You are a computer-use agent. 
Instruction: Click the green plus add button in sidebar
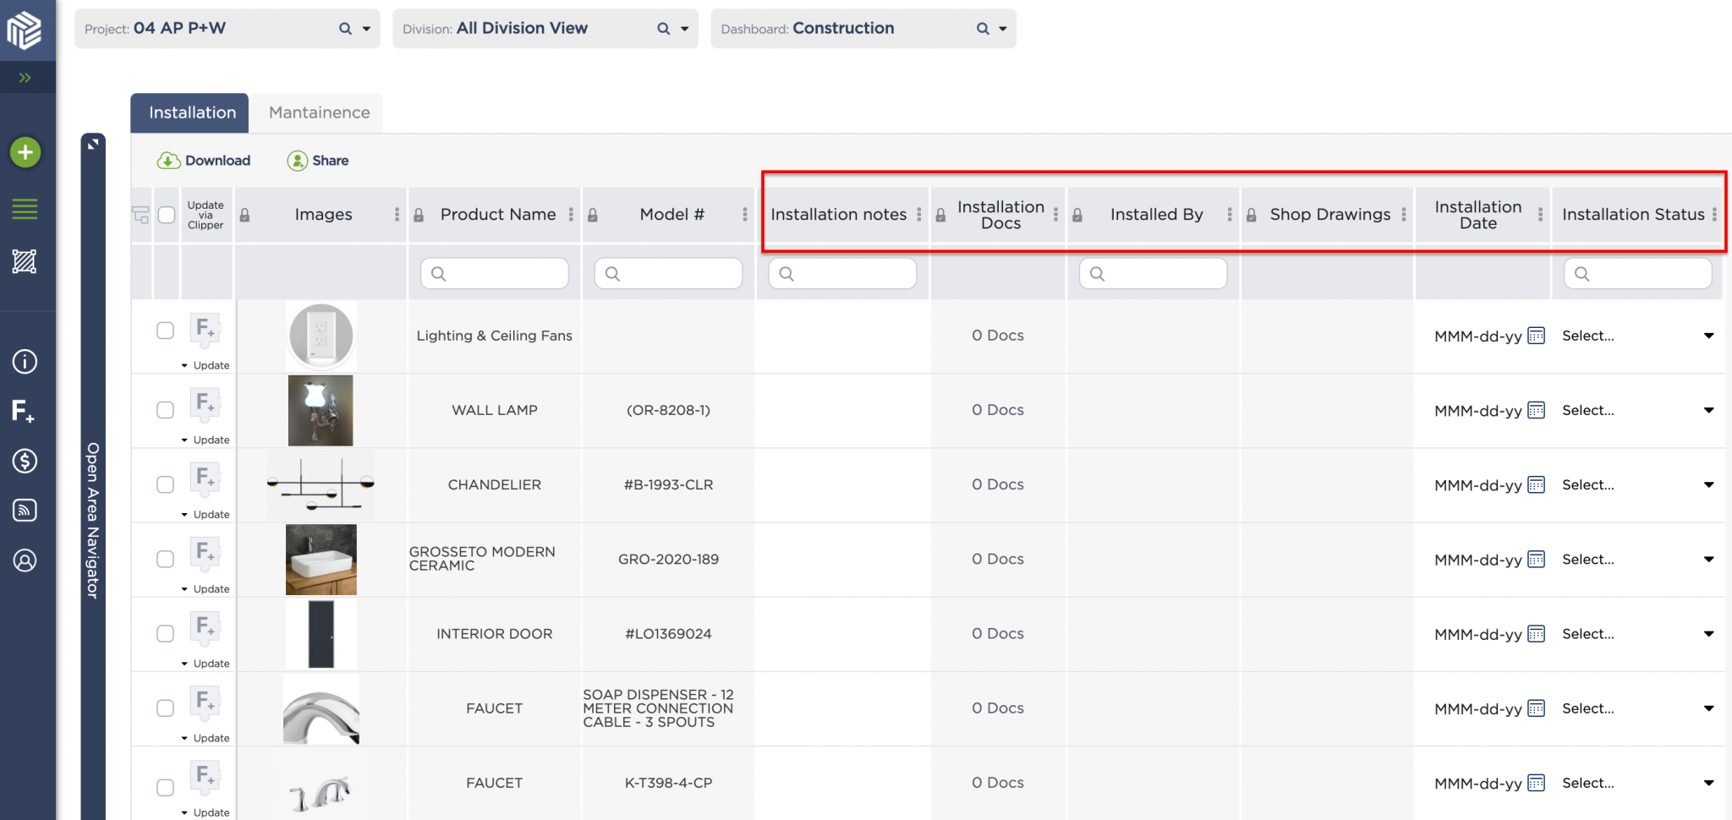click(x=25, y=152)
